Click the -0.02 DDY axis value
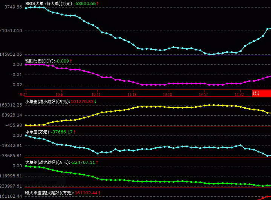This screenshot has height=200, width=271. coord(17,85)
